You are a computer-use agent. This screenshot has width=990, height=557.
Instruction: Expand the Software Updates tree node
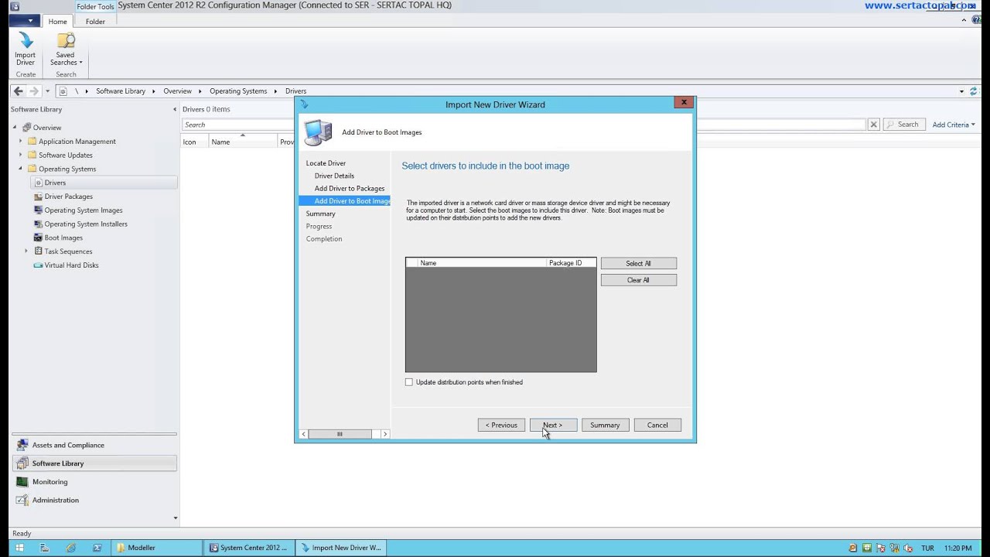coord(21,155)
